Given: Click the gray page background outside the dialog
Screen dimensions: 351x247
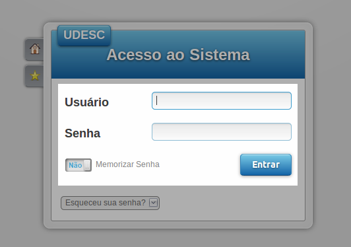Looking at the screenshot, I should click(331, 123).
